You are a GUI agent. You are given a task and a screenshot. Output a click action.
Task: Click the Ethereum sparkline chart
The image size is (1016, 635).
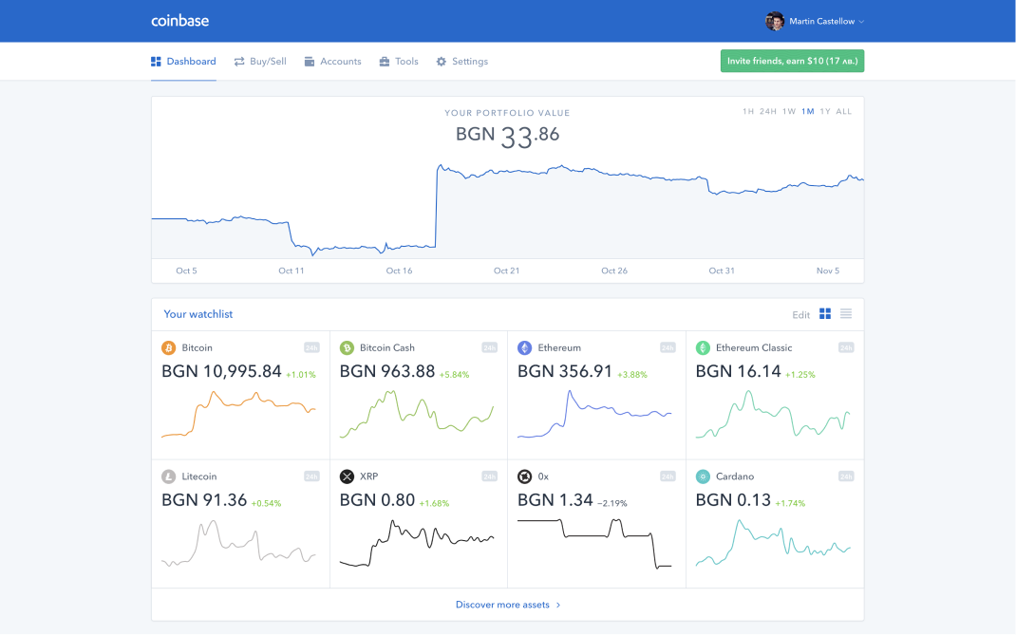[594, 415]
